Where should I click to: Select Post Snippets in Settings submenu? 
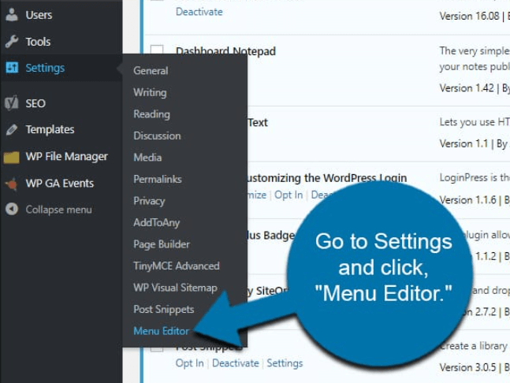[164, 309]
